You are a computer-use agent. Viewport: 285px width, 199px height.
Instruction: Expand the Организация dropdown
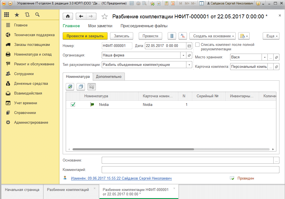tap(183, 55)
